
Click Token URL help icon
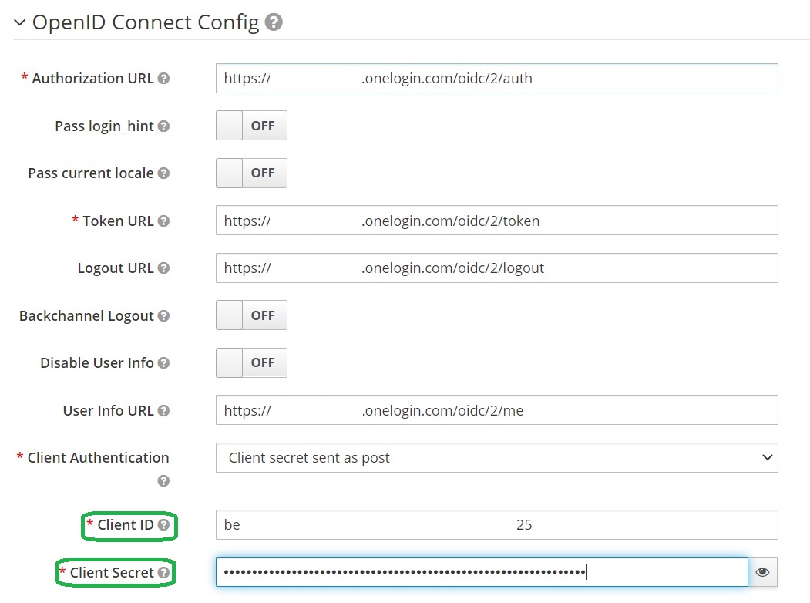(163, 221)
